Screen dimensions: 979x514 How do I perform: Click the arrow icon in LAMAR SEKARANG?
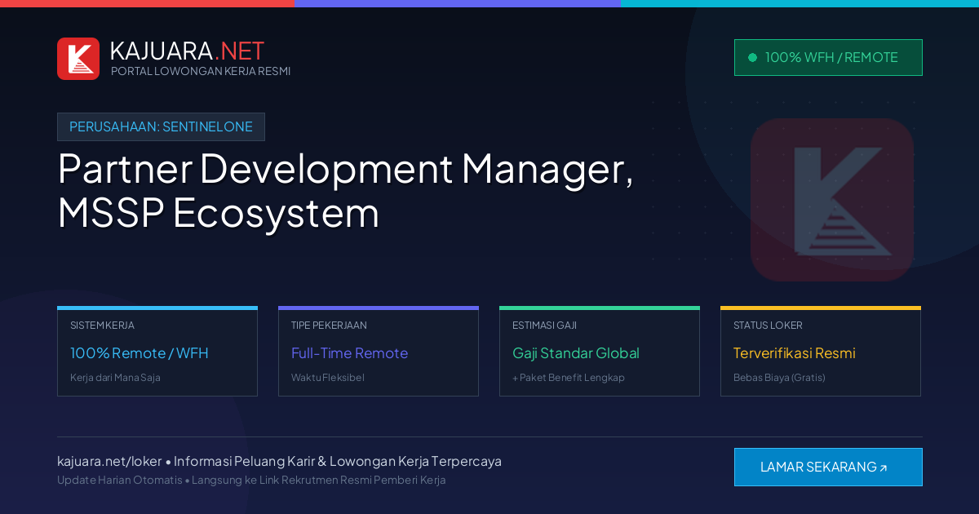884,468
